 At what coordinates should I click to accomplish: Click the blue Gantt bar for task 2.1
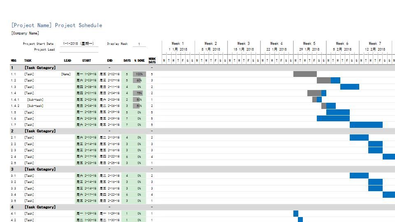point(359,137)
